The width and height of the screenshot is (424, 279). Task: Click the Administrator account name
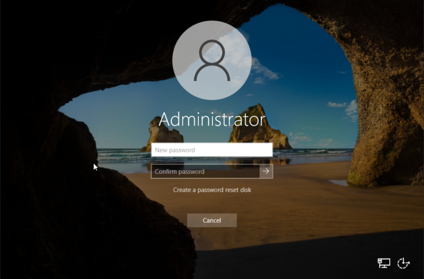[x=212, y=119]
